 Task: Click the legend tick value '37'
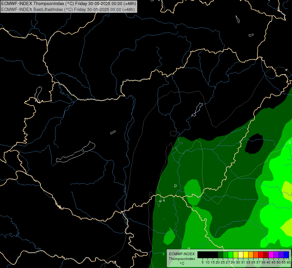click(x=258, y=262)
